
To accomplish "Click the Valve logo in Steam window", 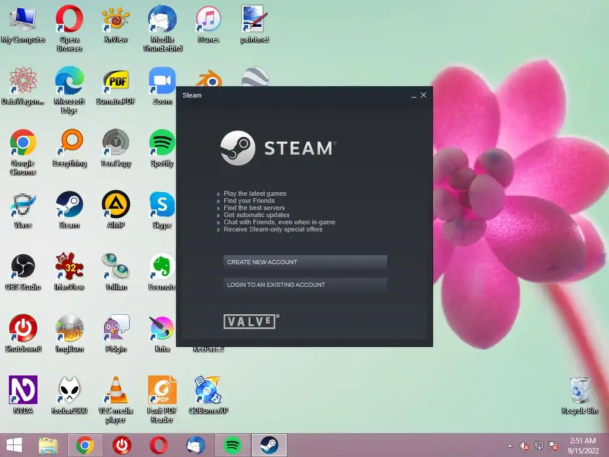I will [251, 321].
